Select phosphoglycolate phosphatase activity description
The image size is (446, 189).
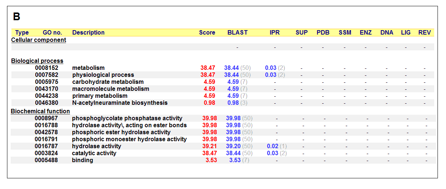click(127, 118)
